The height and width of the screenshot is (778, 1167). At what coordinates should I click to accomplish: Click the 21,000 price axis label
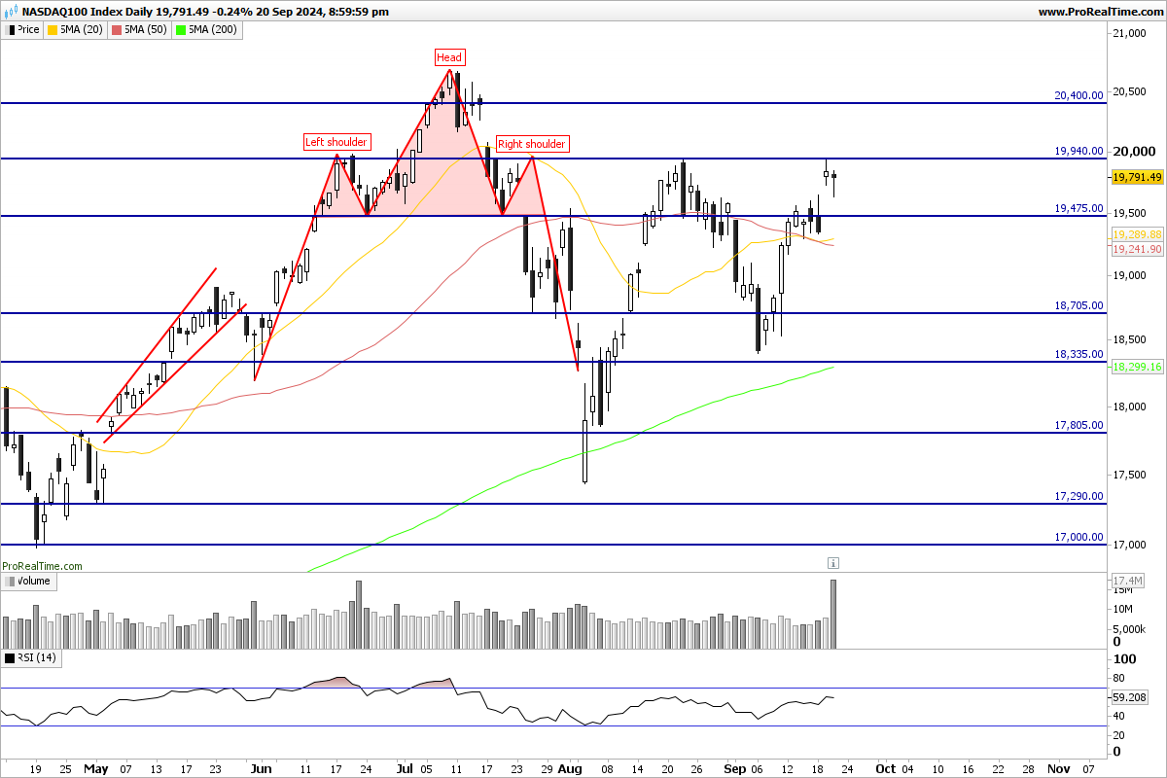[1131, 34]
